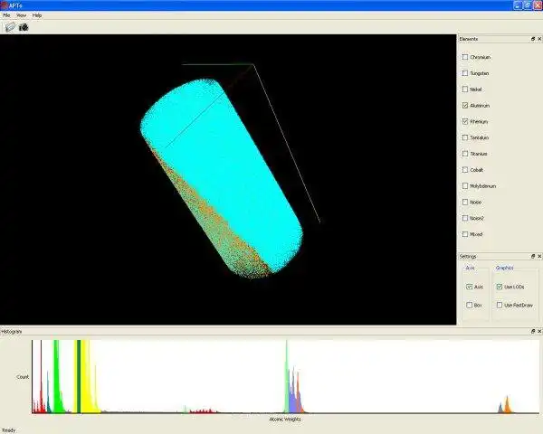This screenshot has height=434, width=543.
Task: Click the cyan atom cylinder in the 3D view
Action: (x=222, y=176)
